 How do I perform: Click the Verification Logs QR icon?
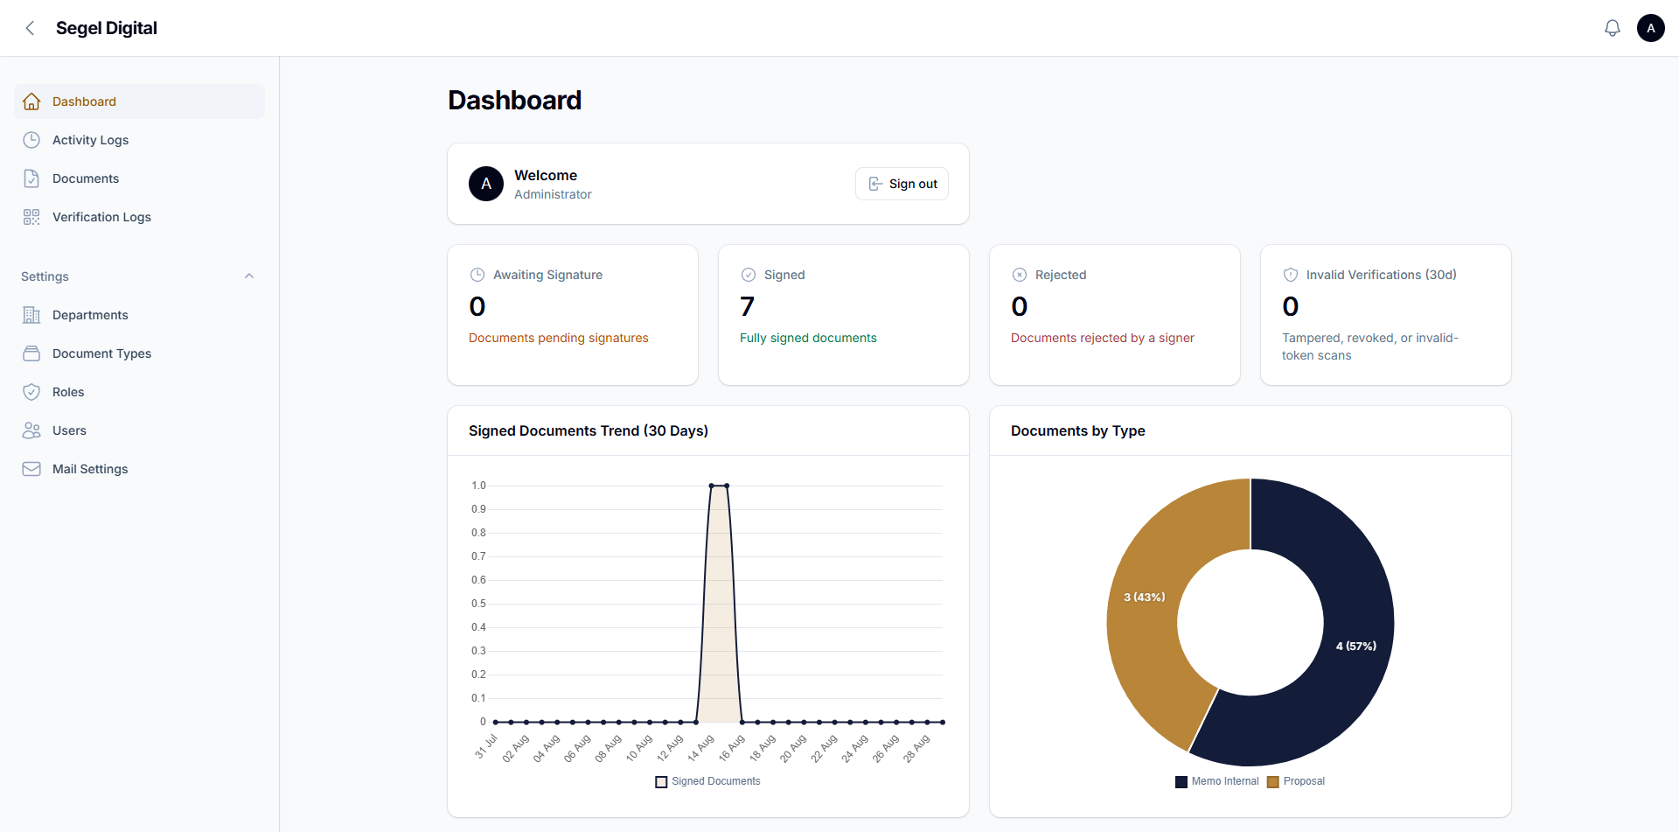(31, 217)
